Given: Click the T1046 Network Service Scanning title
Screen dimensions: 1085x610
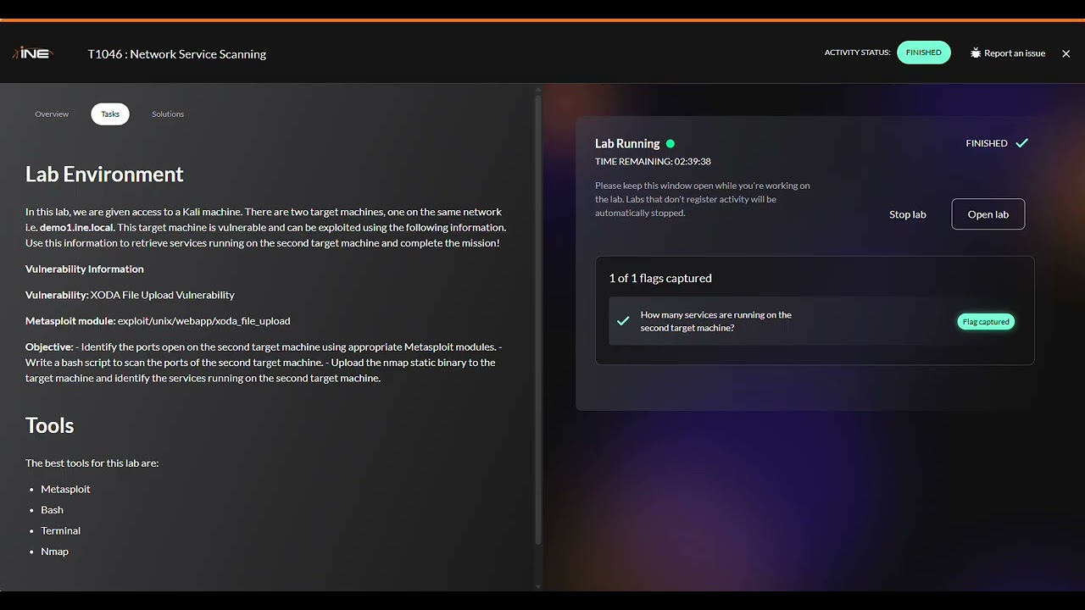Looking at the screenshot, I should (177, 53).
